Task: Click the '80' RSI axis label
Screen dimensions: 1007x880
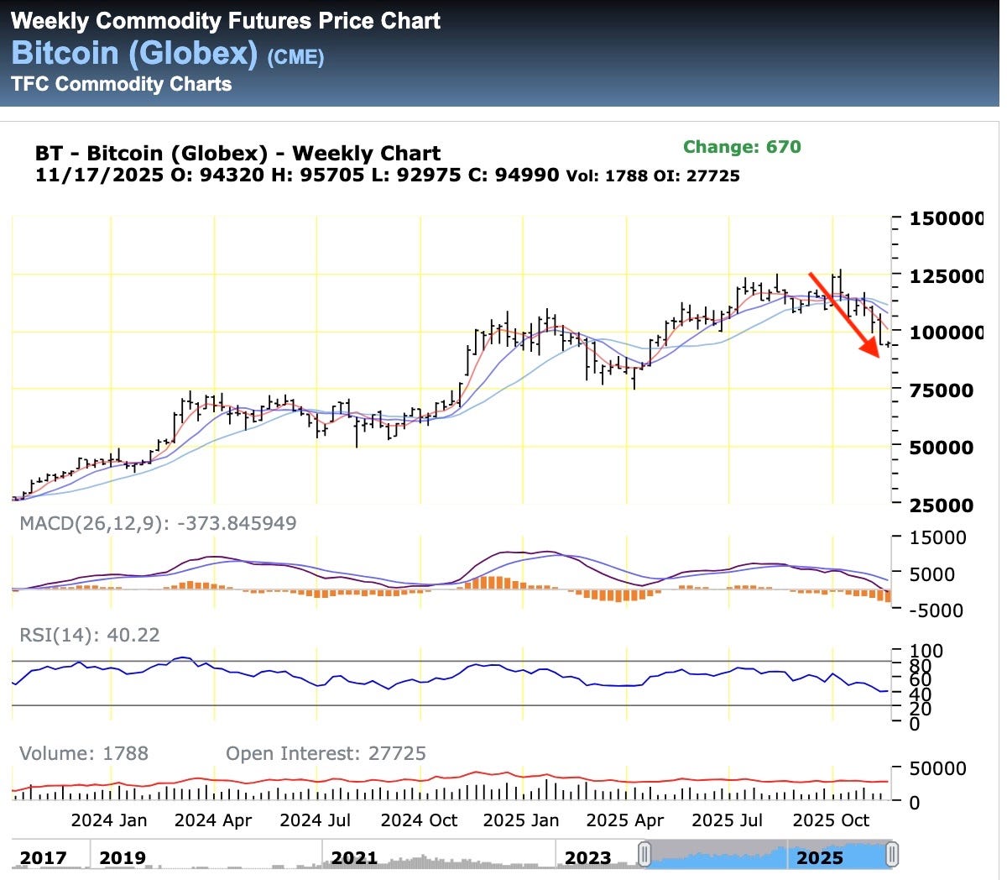Action: (921, 666)
